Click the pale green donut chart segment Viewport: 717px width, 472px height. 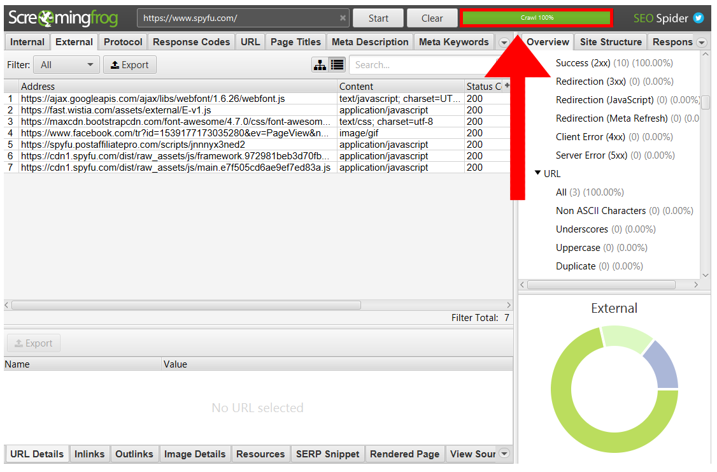point(627,337)
